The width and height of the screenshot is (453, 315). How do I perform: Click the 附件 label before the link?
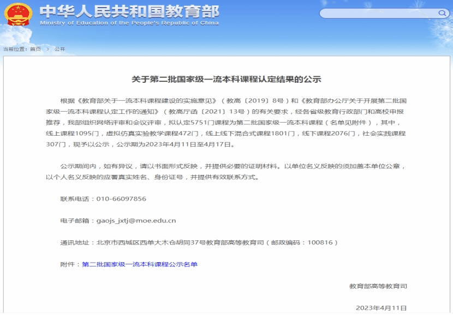pyautogui.click(x=70, y=264)
